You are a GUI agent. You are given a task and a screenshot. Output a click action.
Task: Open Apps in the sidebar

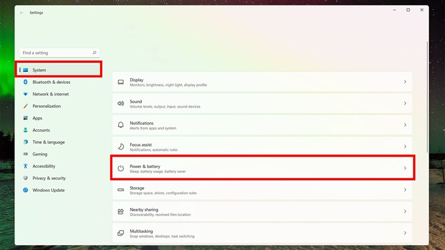(x=37, y=118)
